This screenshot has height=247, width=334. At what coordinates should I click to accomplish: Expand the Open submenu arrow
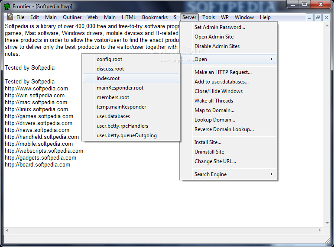tap(271, 59)
